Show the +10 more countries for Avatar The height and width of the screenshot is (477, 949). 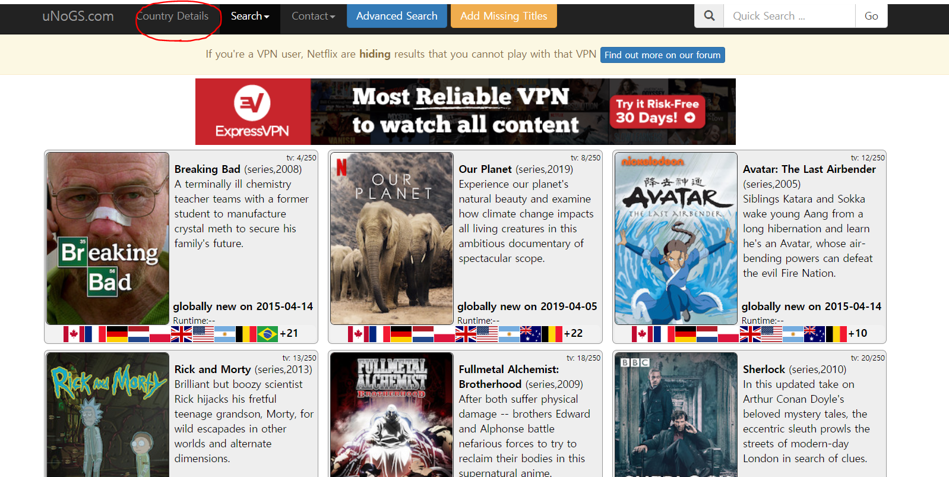coord(858,334)
